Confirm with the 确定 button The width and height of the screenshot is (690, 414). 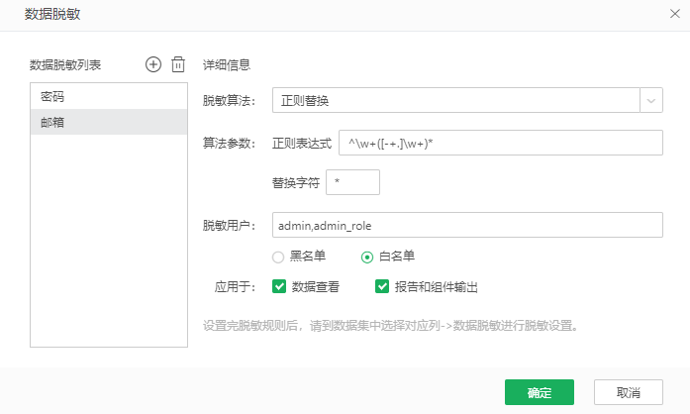coord(540,392)
